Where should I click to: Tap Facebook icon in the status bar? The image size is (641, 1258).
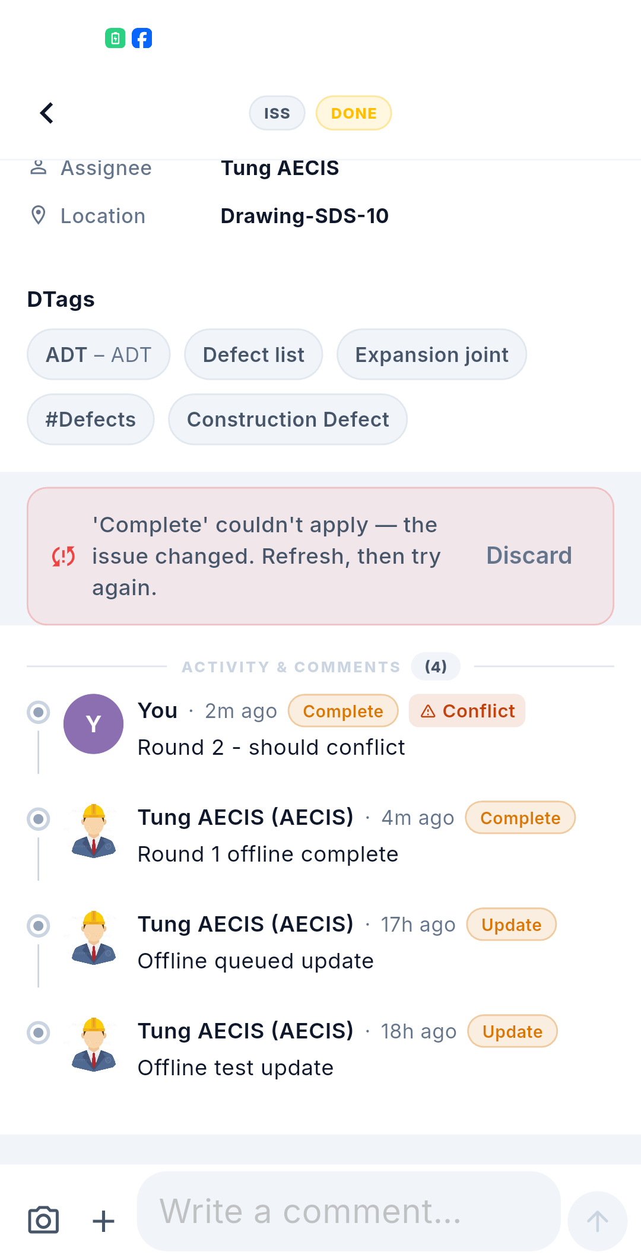pyautogui.click(x=142, y=38)
